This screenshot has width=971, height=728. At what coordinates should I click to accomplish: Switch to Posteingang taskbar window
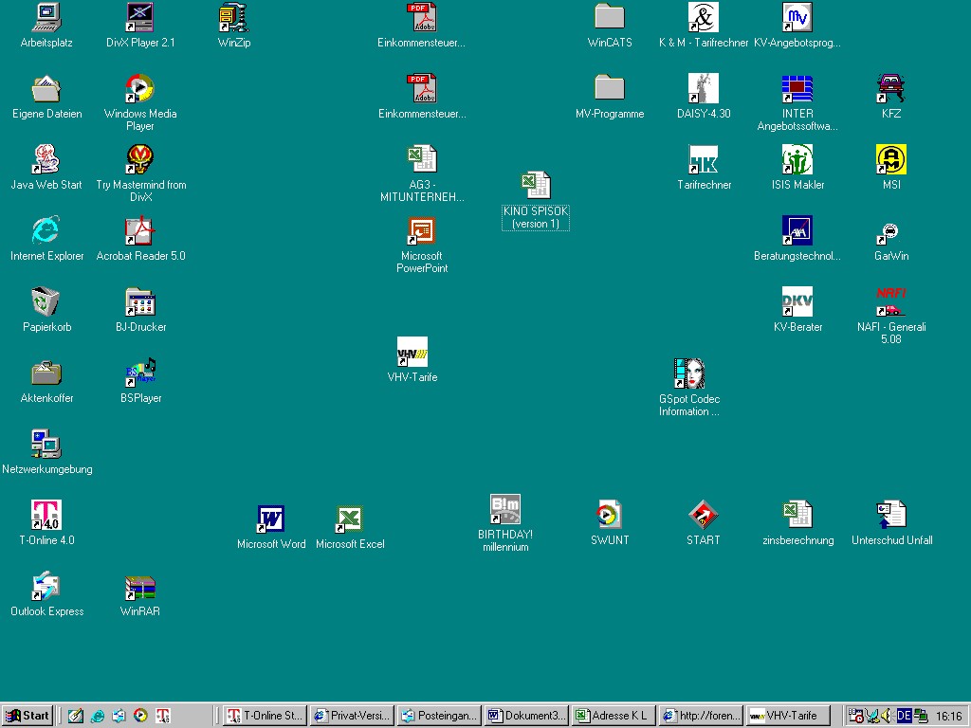pos(439,716)
